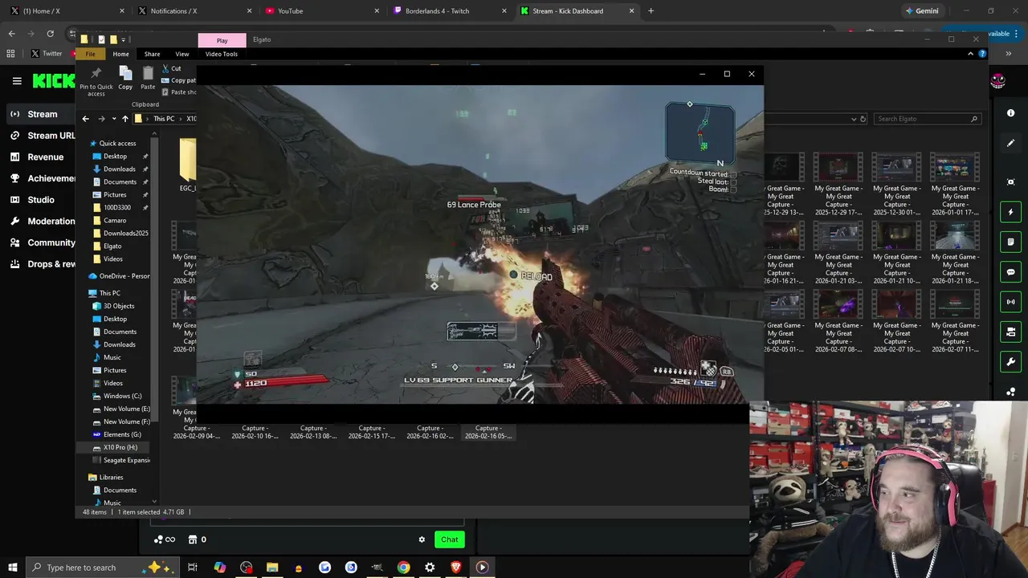
Task: Open Gemini button in Chrome
Action: point(922,11)
